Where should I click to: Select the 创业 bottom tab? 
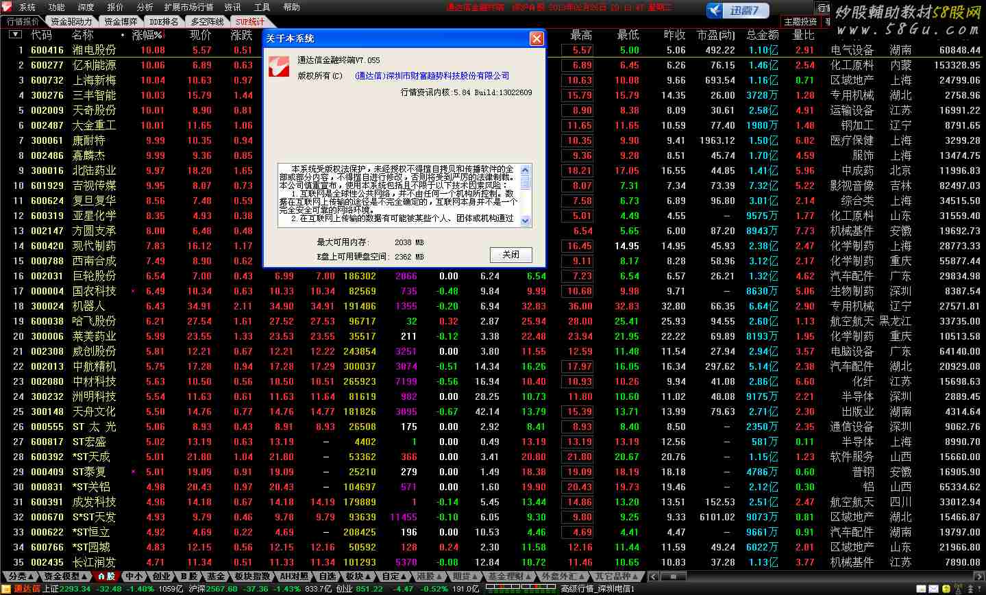pos(161,577)
